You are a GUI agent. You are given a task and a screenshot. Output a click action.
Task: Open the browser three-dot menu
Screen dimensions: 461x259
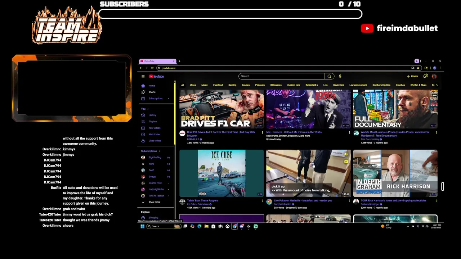pyautogui.click(x=440, y=68)
